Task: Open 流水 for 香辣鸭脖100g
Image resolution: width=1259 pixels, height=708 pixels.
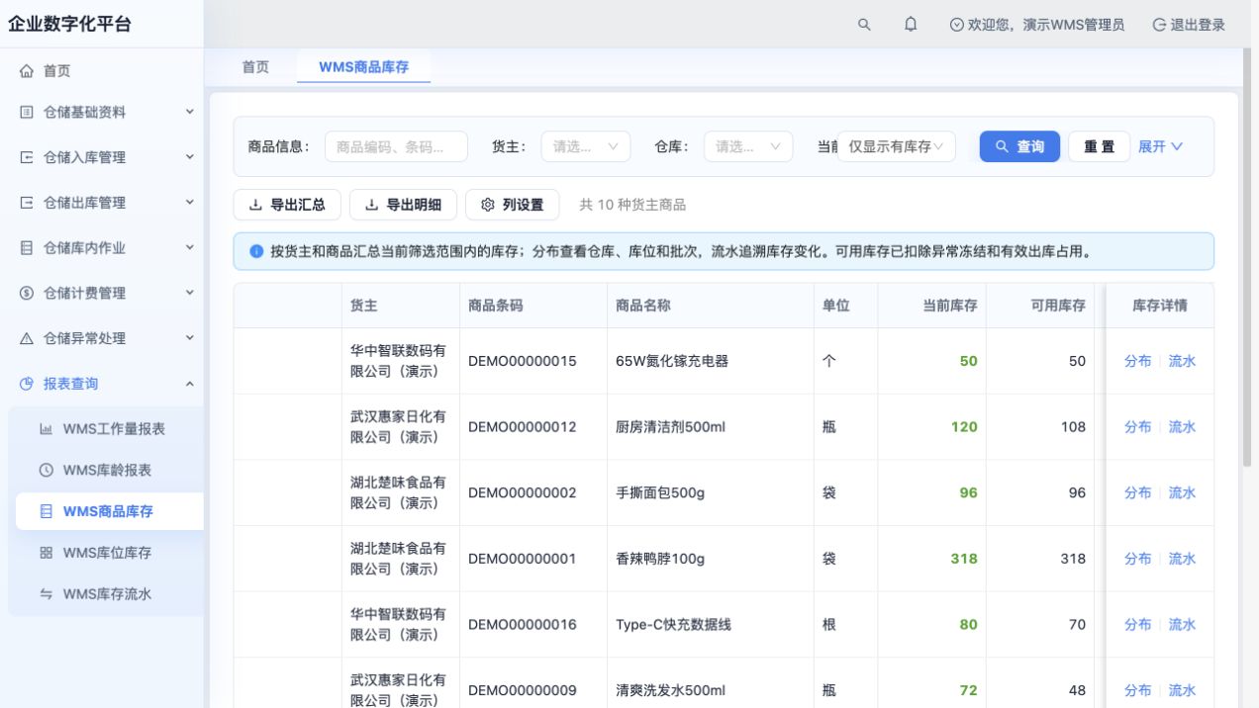Action: coord(1182,559)
